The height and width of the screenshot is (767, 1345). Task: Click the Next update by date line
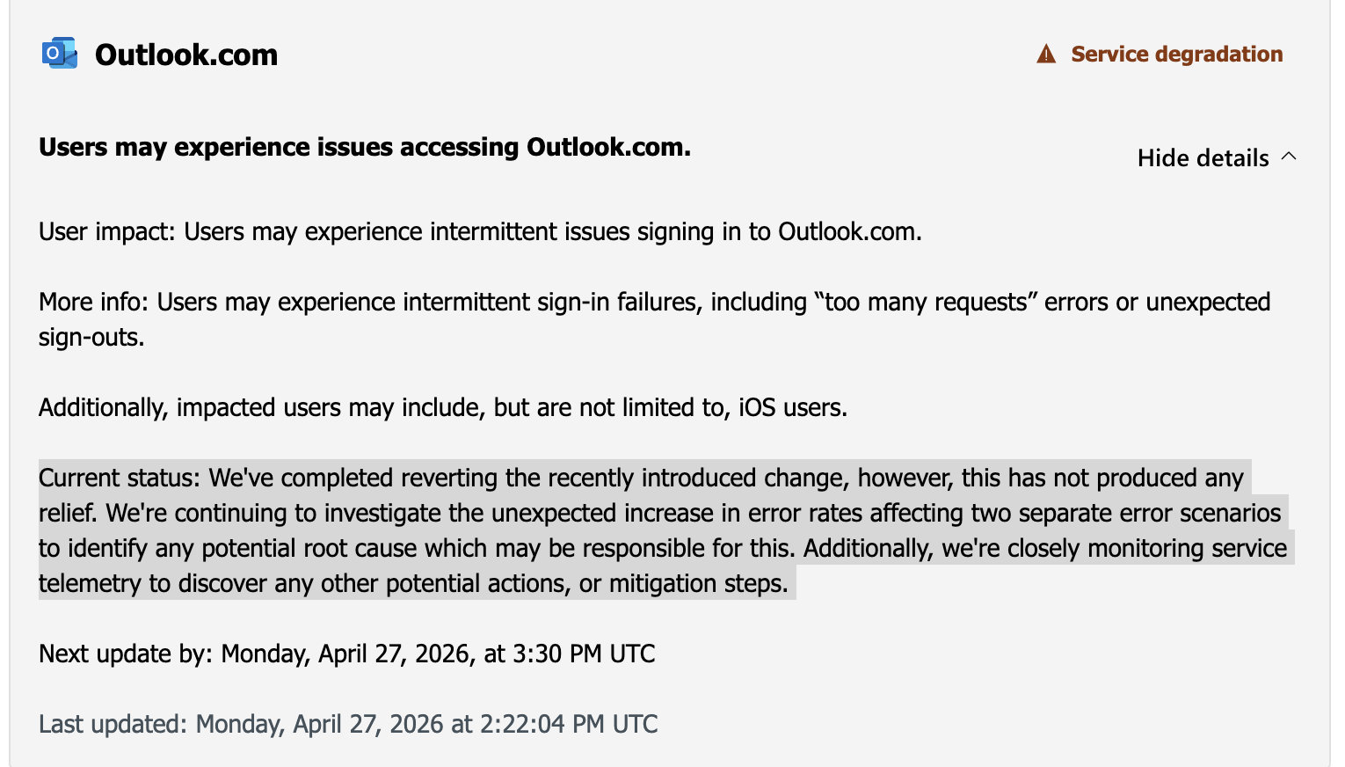(x=346, y=654)
